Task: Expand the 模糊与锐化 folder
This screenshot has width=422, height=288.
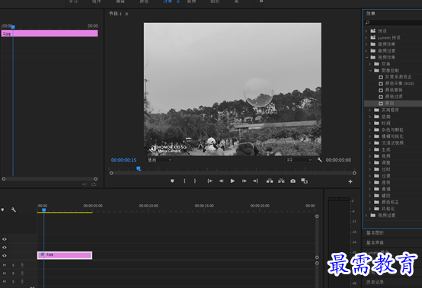Action: click(370, 136)
